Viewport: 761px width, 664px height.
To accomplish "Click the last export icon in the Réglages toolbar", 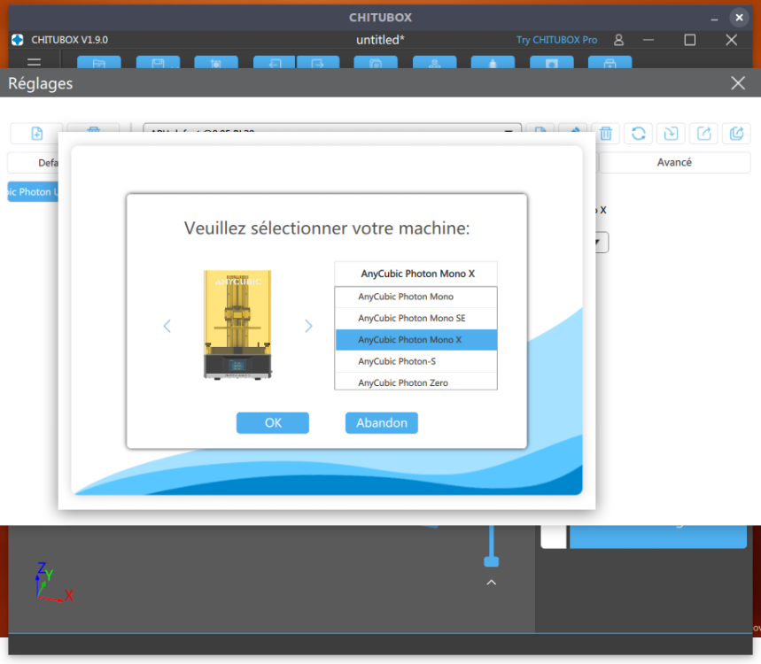I will 736,134.
